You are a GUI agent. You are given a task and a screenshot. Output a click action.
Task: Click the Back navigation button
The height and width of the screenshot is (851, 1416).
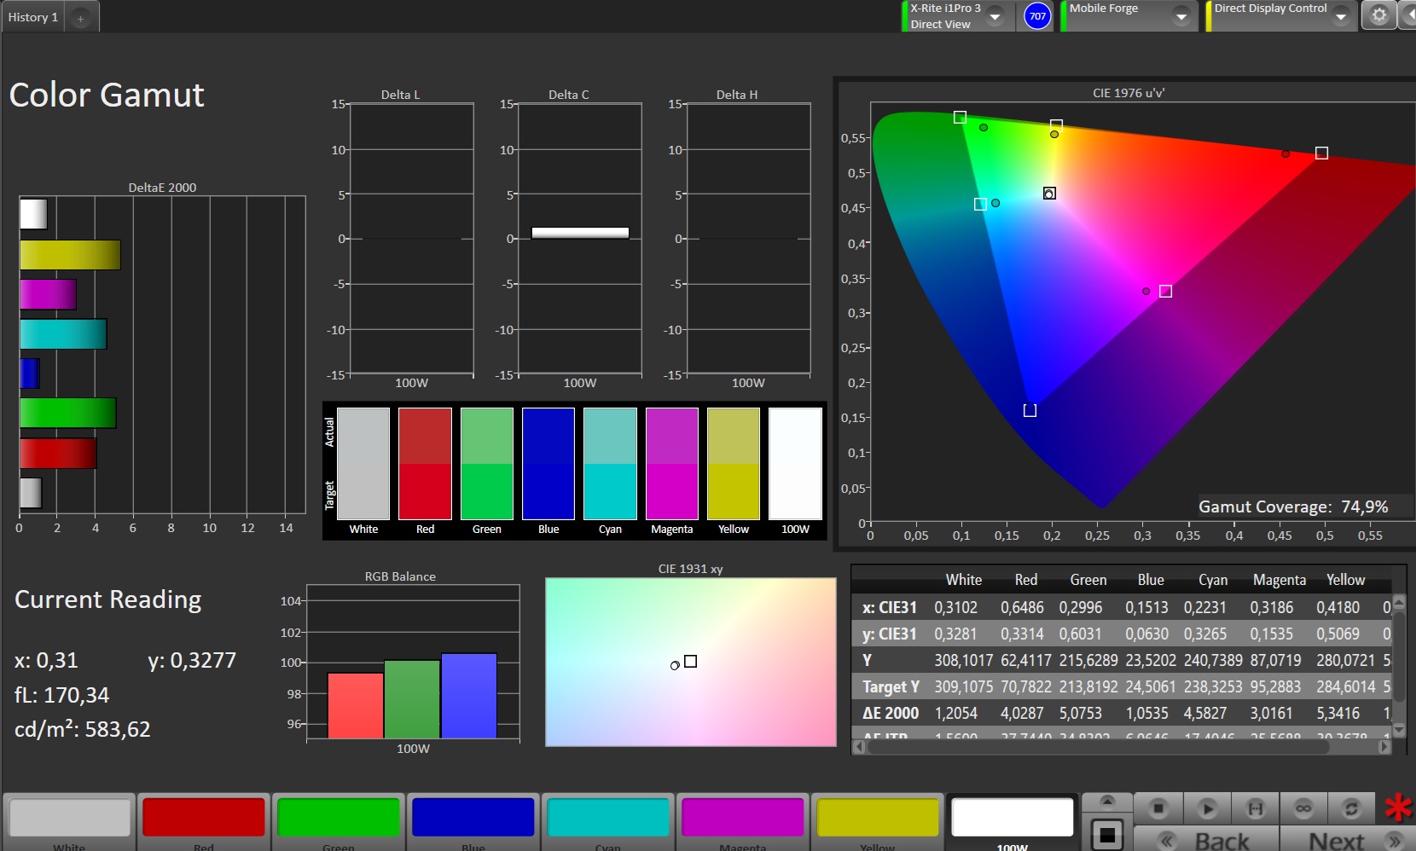pos(1206,840)
